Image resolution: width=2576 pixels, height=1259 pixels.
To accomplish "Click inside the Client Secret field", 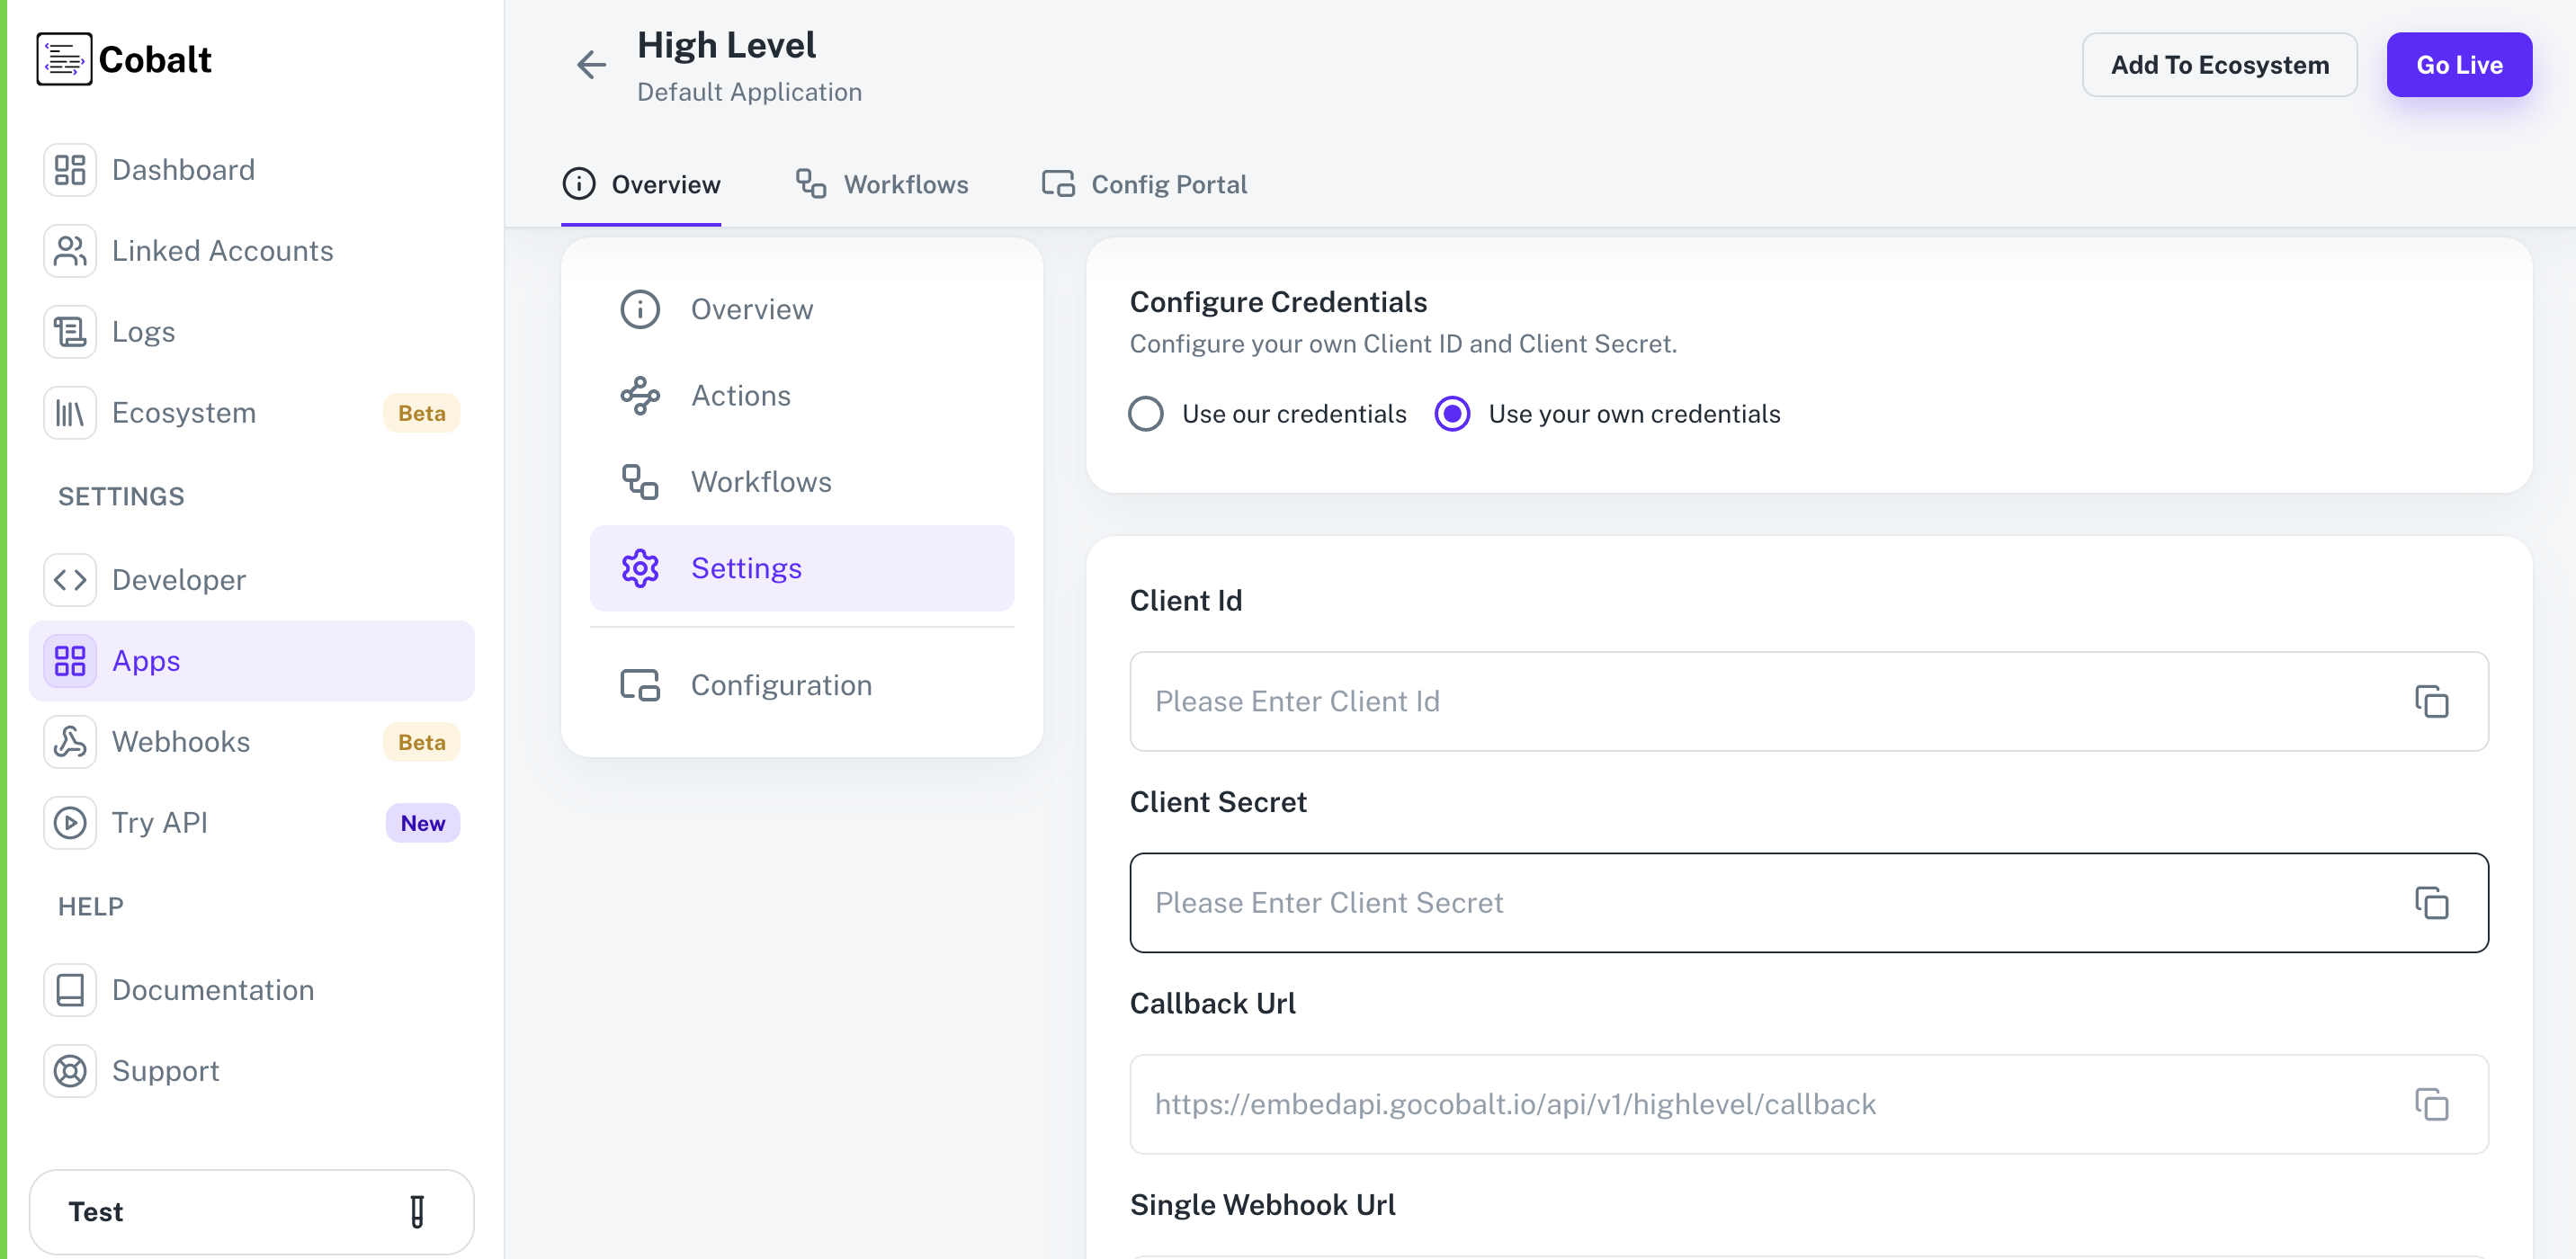I will coord(1700,902).
